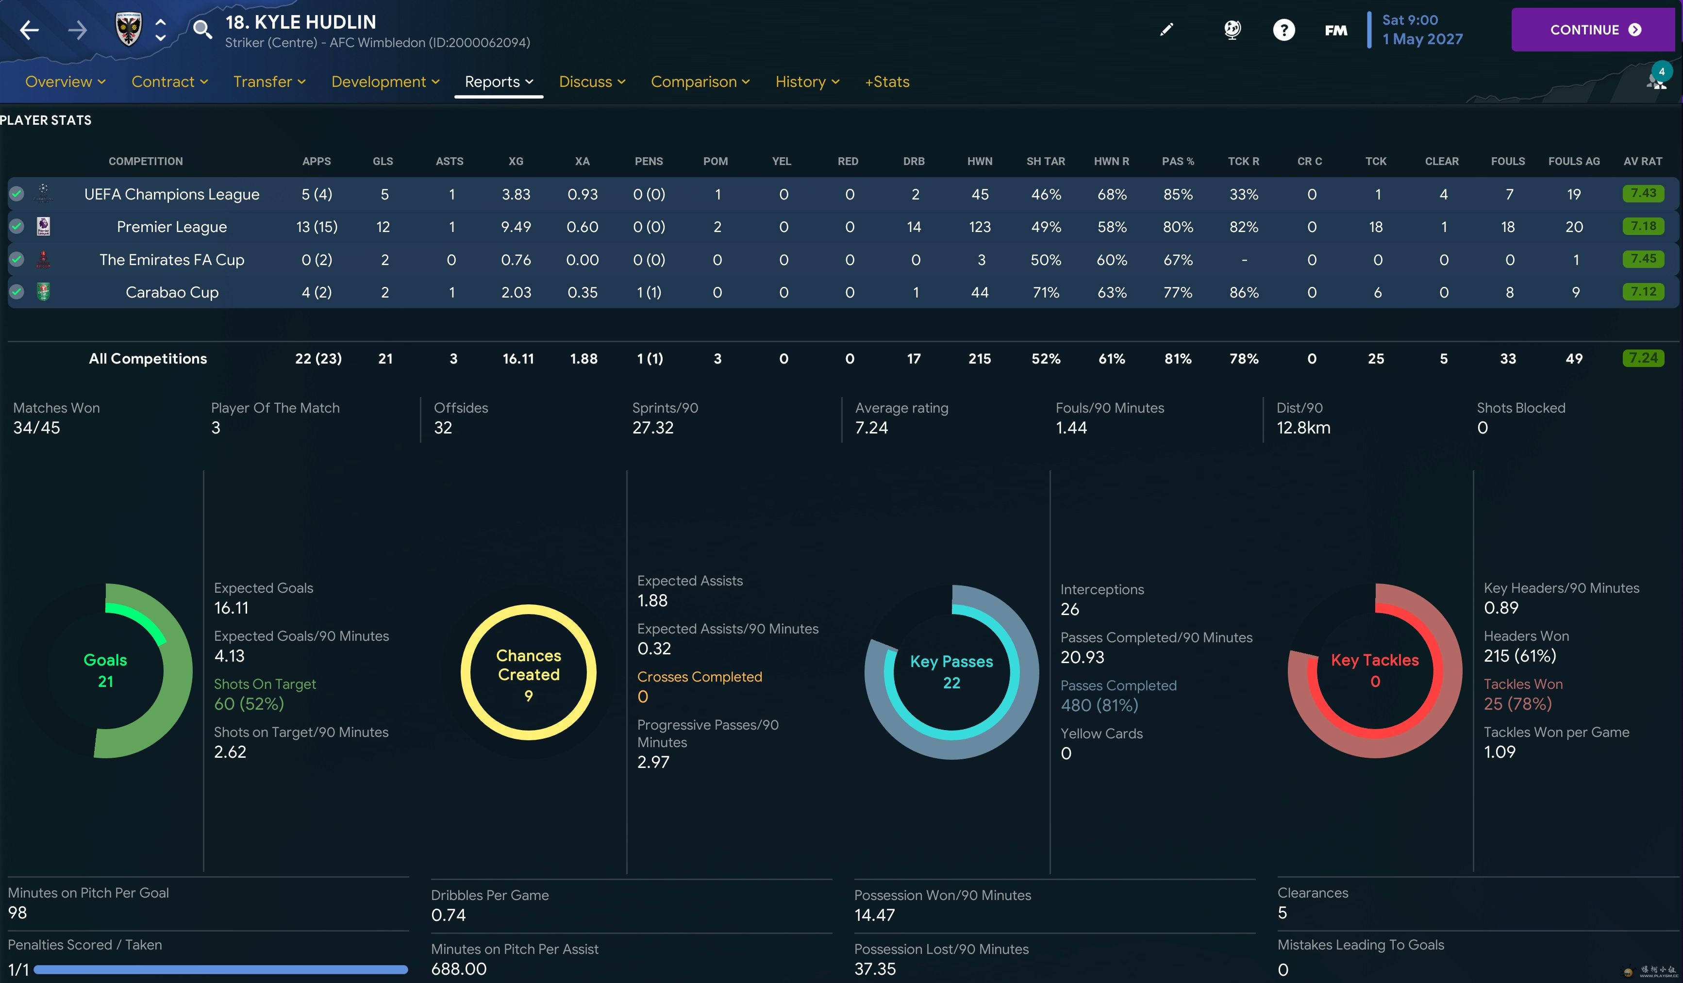Open the Reports tab
Screen dimensions: 1683x983
[x=498, y=82]
